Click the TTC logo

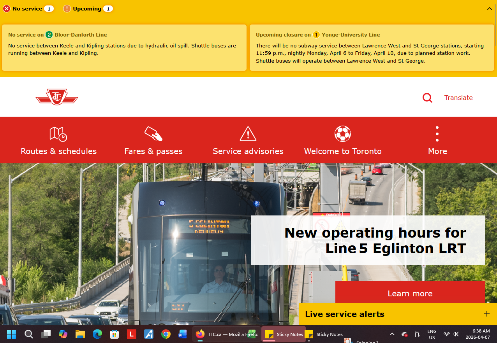click(57, 97)
